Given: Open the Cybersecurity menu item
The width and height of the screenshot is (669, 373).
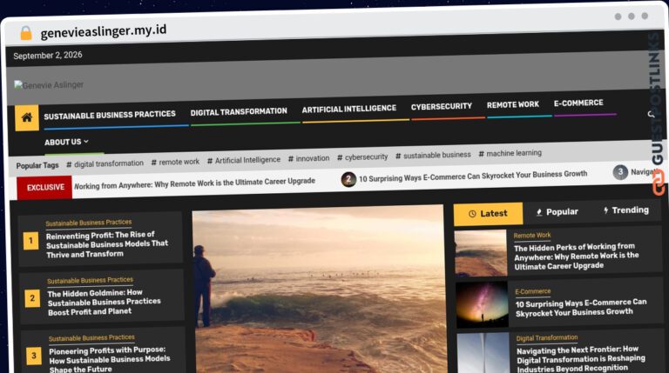Looking at the screenshot, I should [441, 106].
